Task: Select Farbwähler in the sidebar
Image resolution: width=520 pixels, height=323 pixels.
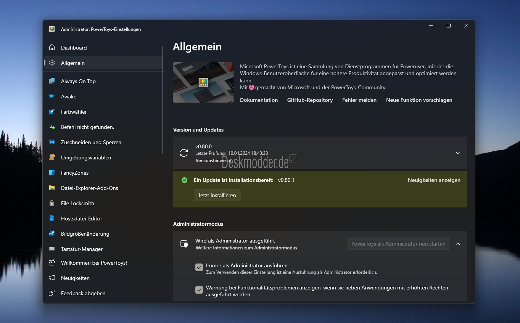Action: click(104, 112)
